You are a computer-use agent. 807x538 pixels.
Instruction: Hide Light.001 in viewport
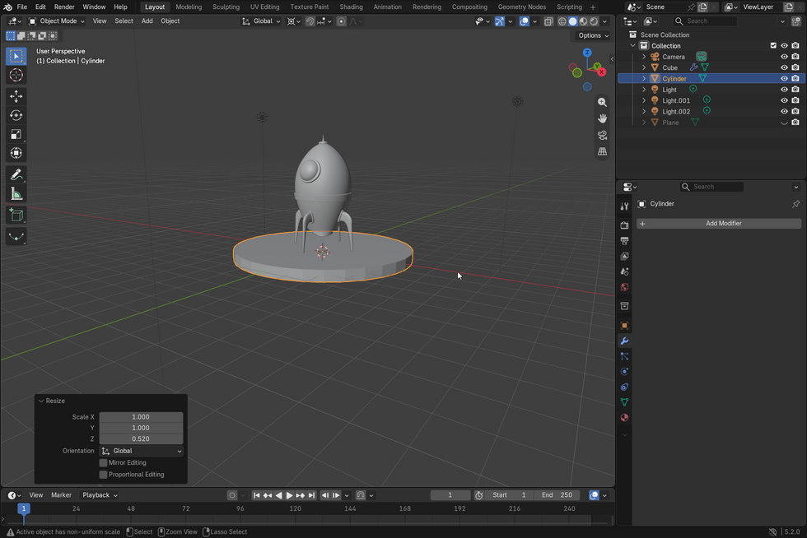pos(784,100)
